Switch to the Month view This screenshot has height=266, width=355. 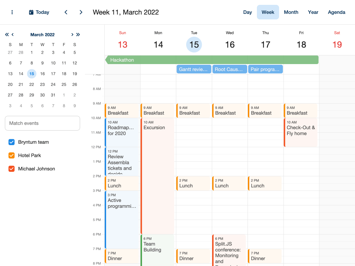point(291,12)
